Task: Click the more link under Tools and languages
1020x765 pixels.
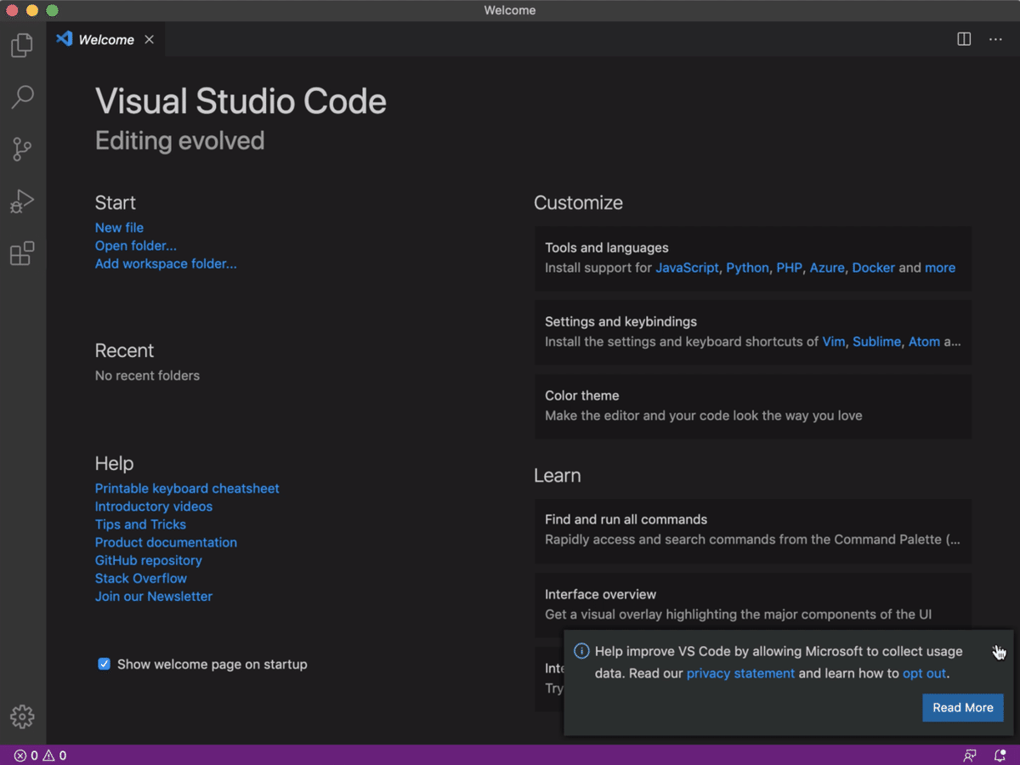Action: point(940,268)
